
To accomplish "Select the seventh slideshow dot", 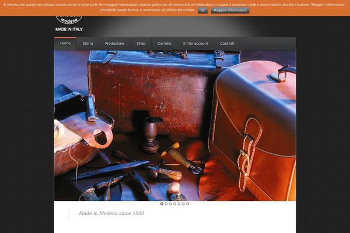I will [x=187, y=204].
